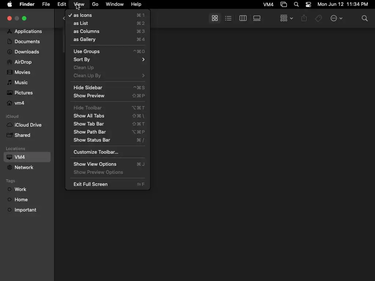375x281 pixels.
Task: Open Music in the sidebar
Action: click(x=27, y=83)
